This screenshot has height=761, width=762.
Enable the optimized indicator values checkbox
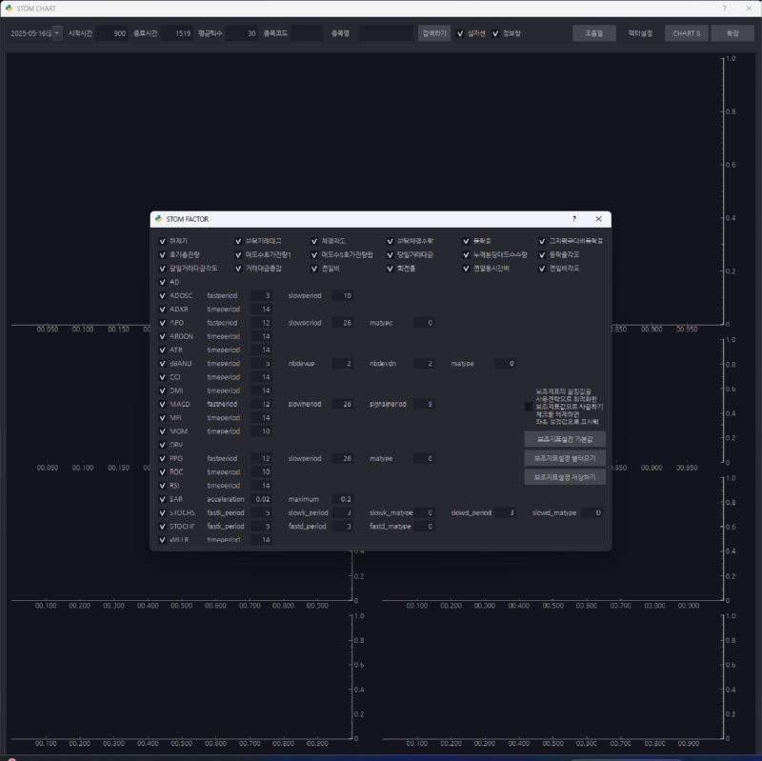tap(529, 406)
